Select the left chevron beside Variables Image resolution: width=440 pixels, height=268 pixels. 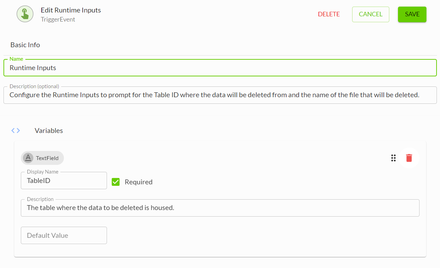(13, 130)
